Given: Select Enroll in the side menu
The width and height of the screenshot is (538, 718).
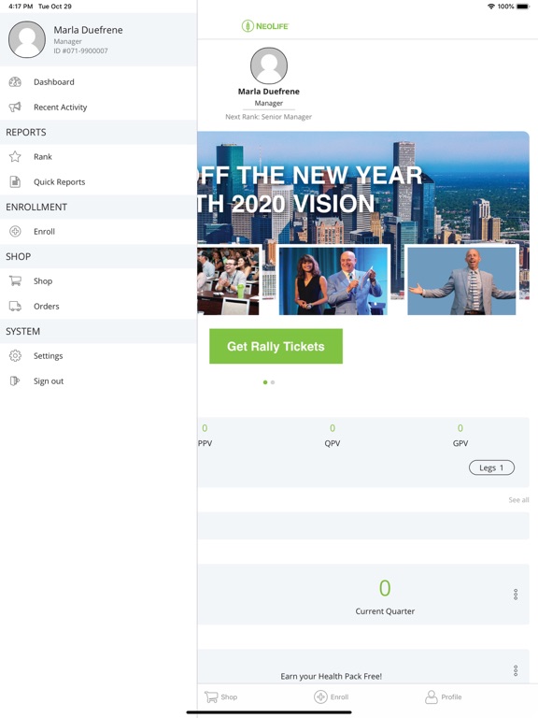Looking at the screenshot, I should [98, 231].
